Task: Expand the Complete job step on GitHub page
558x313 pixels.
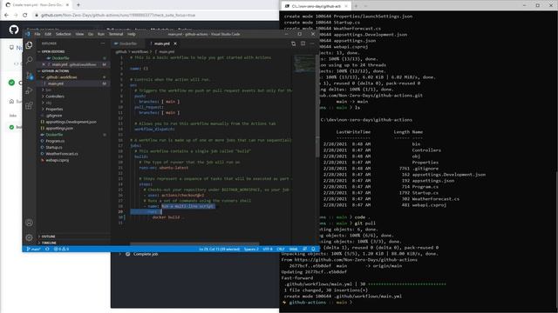Action: [x=146, y=254]
